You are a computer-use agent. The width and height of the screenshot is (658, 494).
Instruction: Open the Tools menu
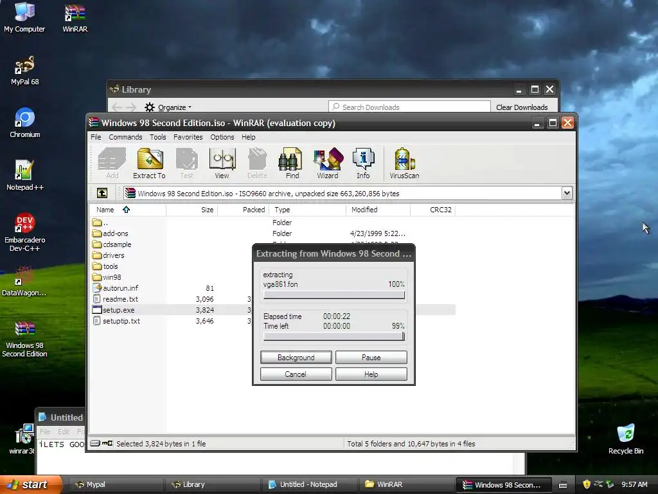(x=158, y=137)
